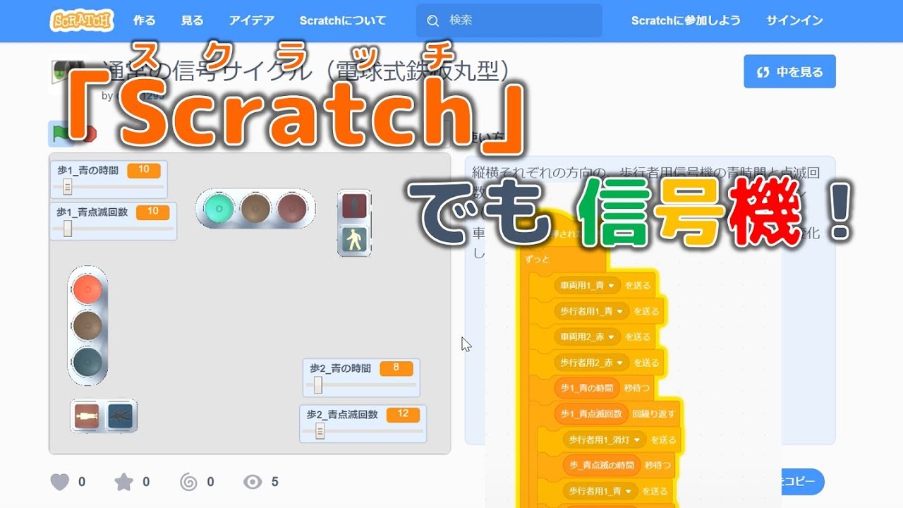Select the 作る menu item
The width and height of the screenshot is (903, 508).
click(143, 20)
